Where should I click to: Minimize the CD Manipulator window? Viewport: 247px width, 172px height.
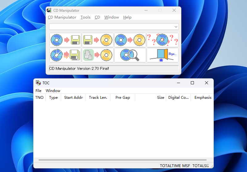[146, 10]
